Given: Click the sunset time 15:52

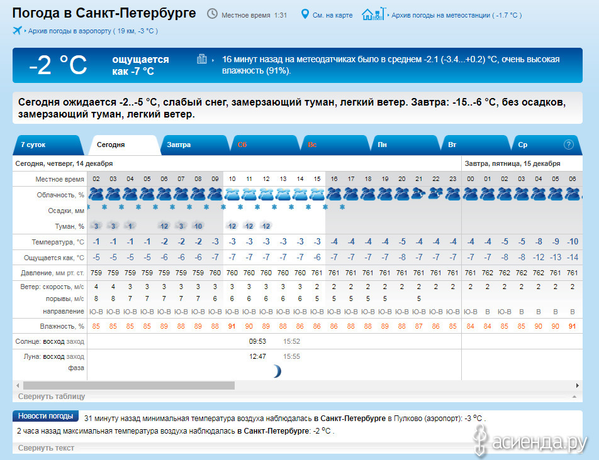Looking at the screenshot, I should click(291, 341).
